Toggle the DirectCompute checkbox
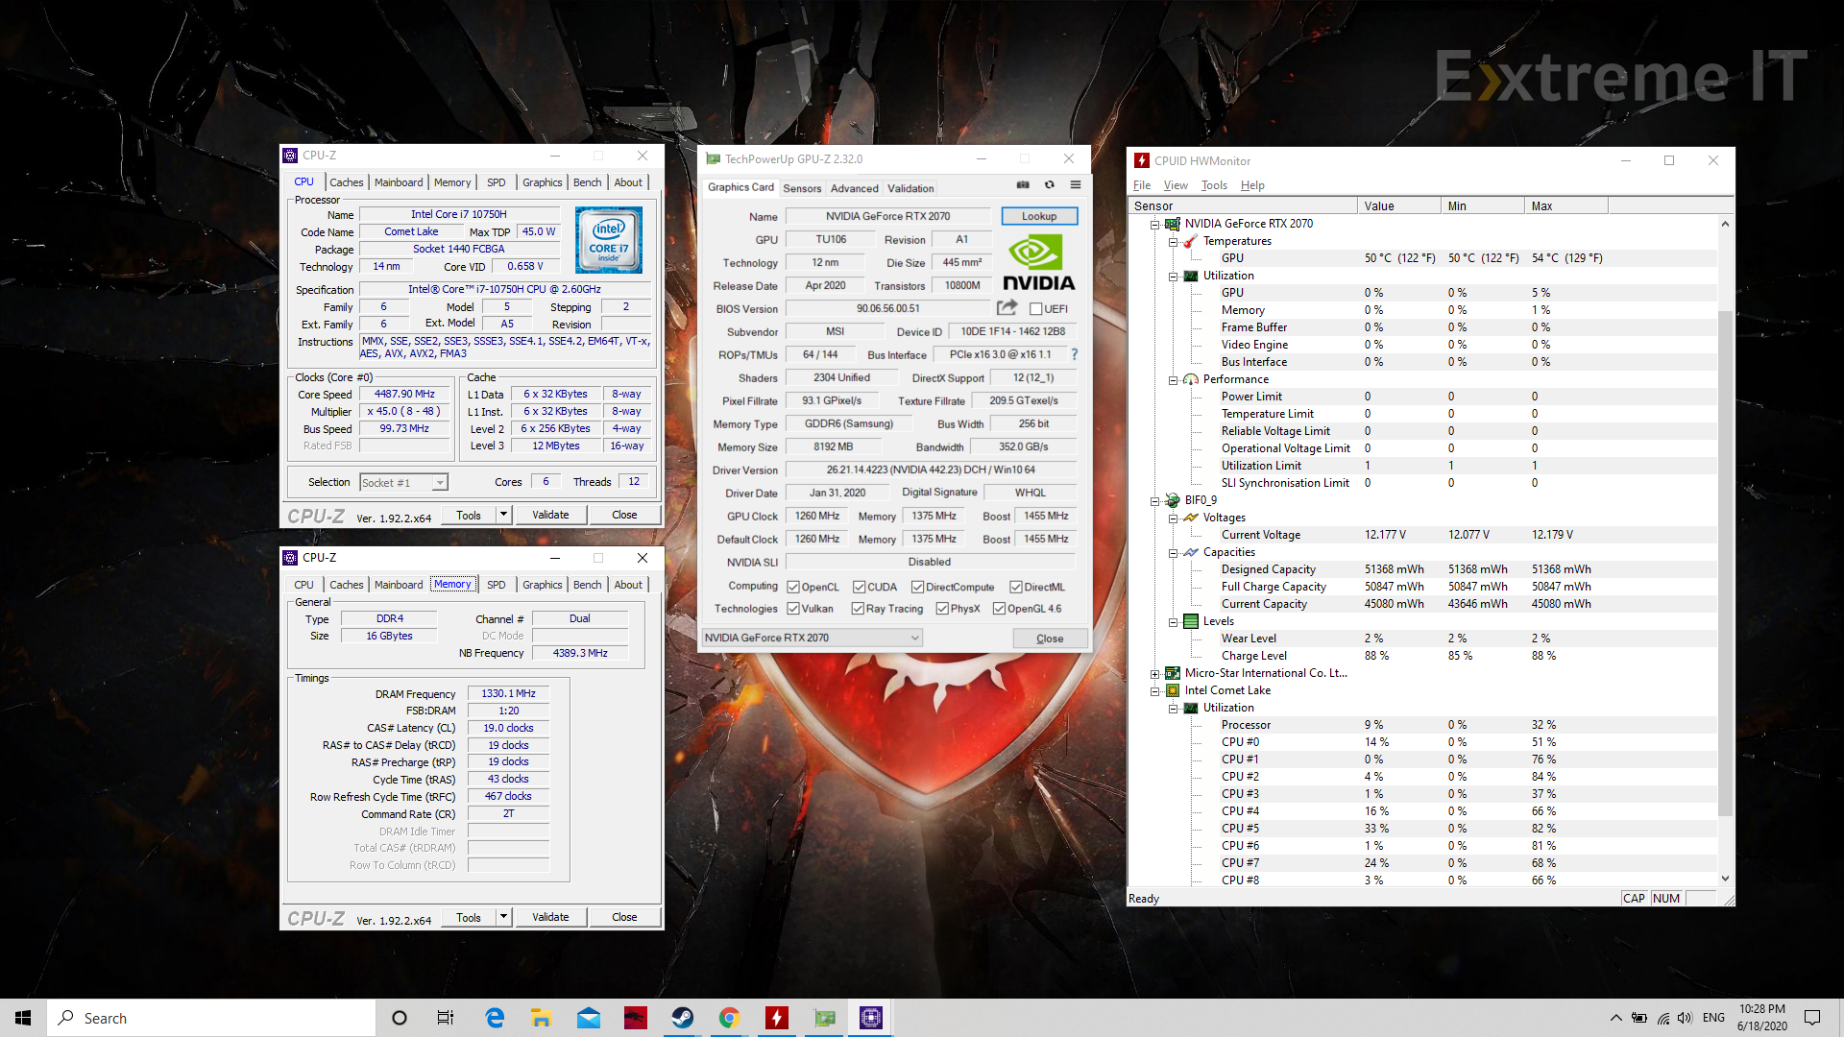Image resolution: width=1844 pixels, height=1037 pixels. pyautogui.click(x=917, y=587)
